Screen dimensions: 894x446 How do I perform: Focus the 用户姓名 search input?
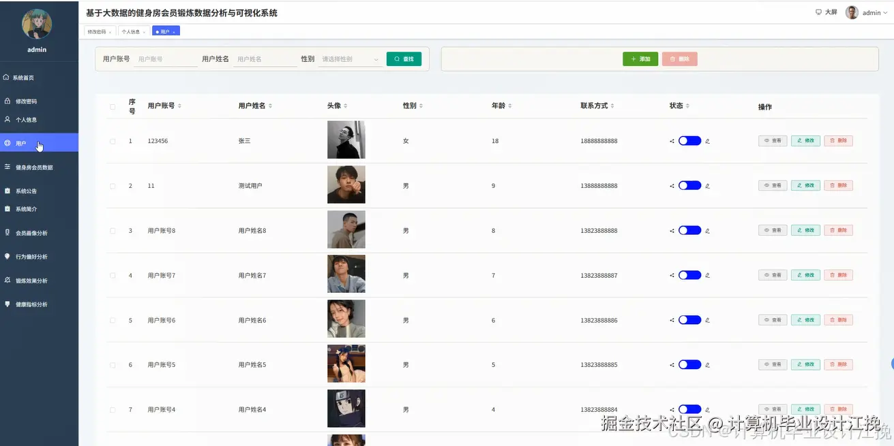pos(266,59)
